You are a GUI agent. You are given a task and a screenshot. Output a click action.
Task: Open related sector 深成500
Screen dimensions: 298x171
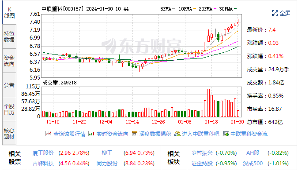click(x=253, y=163)
